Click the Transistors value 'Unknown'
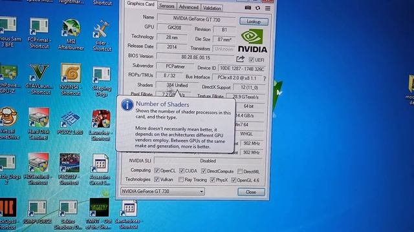Screen dimensions: 414x232 (224, 49)
